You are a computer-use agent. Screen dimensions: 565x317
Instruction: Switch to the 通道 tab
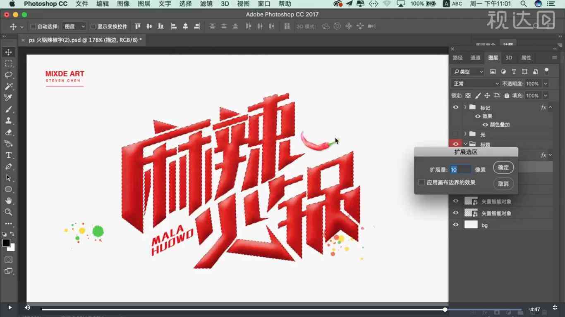pos(475,58)
